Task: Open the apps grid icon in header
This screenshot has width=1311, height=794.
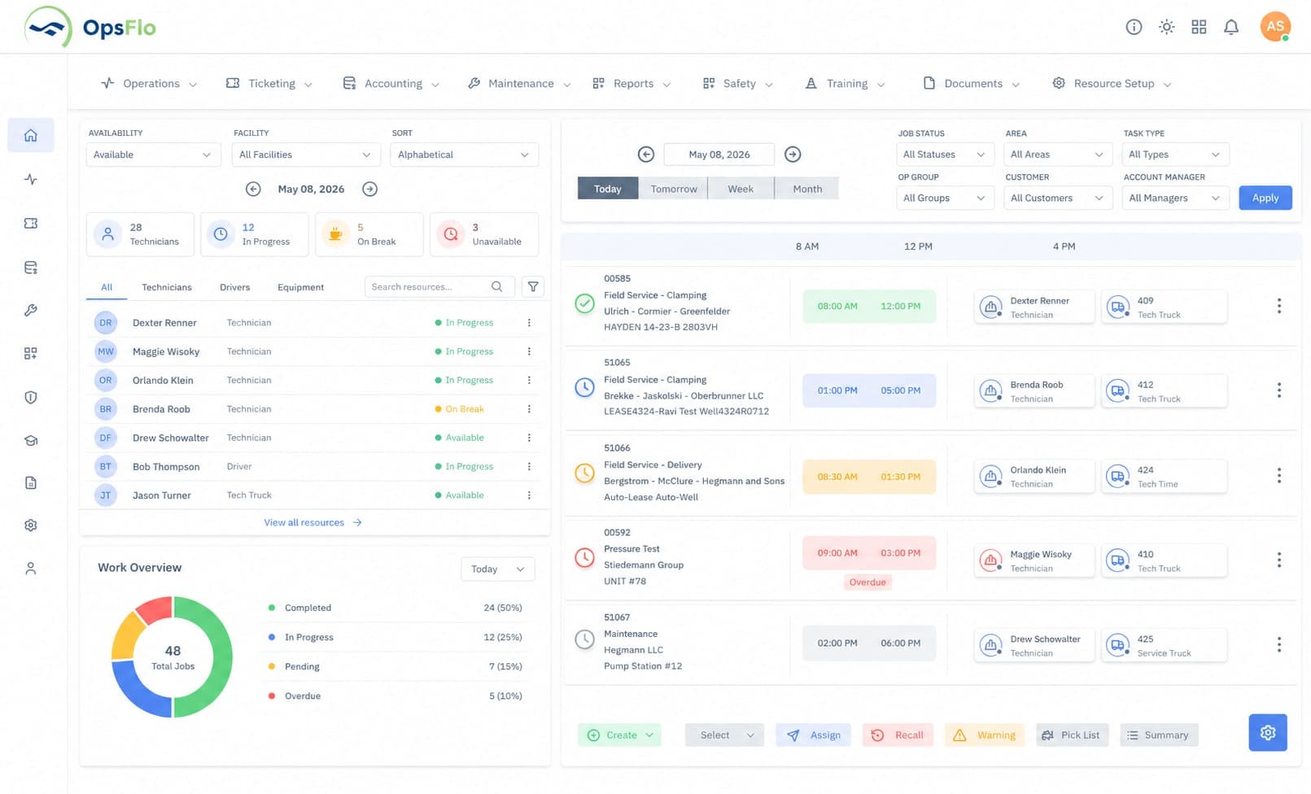Action: tap(1199, 27)
